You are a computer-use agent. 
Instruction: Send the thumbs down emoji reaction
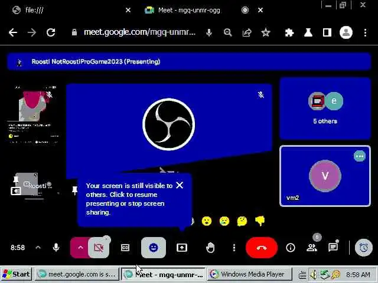click(260, 221)
